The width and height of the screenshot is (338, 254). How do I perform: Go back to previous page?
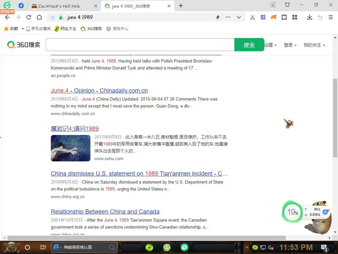7,17
